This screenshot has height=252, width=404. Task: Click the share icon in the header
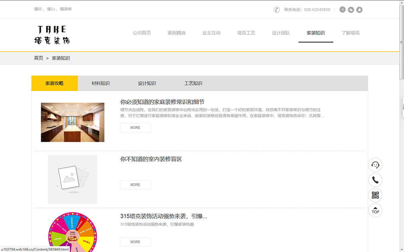click(342, 10)
